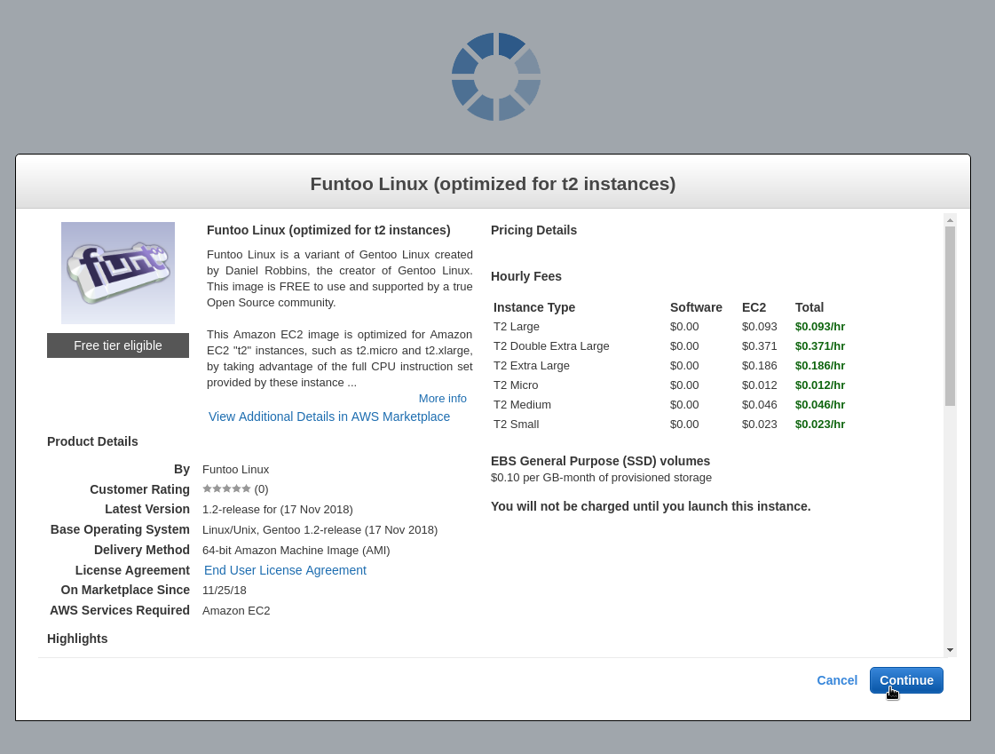
Task: Click the T2 Small row label
Action: 517,425
